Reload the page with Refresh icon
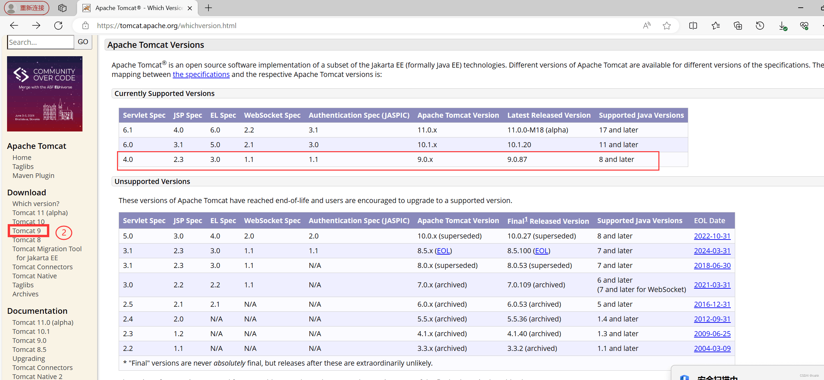The height and width of the screenshot is (380, 824). [58, 25]
